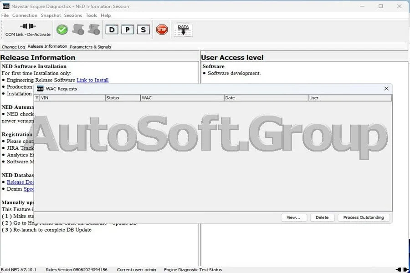Close the WAC Requests dialog
Image resolution: width=410 pixels, height=273 pixels.
[x=386, y=89]
